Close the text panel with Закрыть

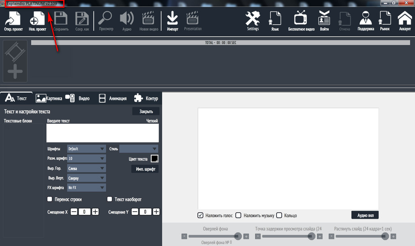[146, 111]
